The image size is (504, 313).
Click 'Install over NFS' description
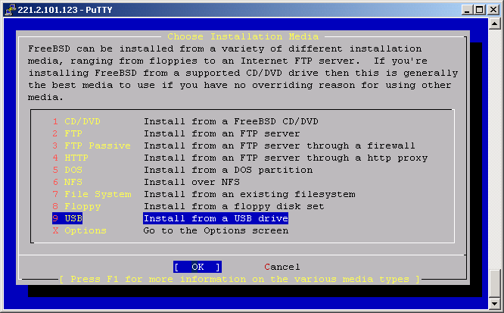(191, 182)
